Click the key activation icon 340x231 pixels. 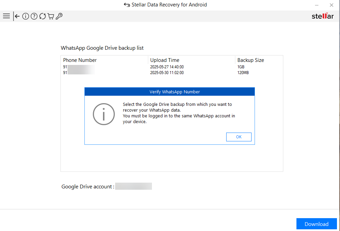point(59,16)
